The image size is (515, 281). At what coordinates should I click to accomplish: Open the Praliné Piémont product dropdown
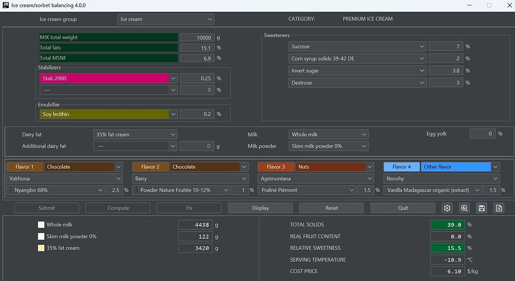pyautogui.click(x=307, y=190)
